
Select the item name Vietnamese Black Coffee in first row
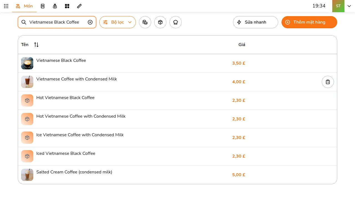click(x=61, y=60)
